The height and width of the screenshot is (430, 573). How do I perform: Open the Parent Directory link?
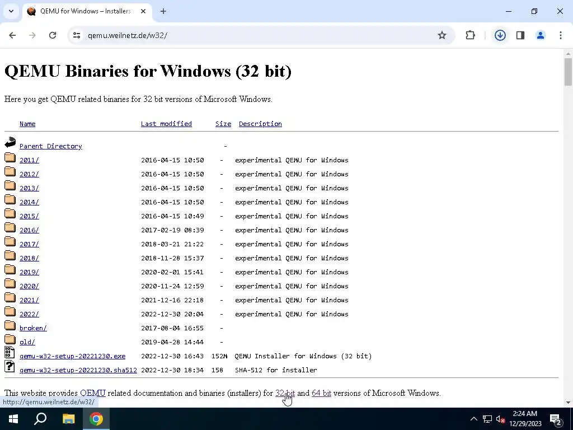pos(51,146)
